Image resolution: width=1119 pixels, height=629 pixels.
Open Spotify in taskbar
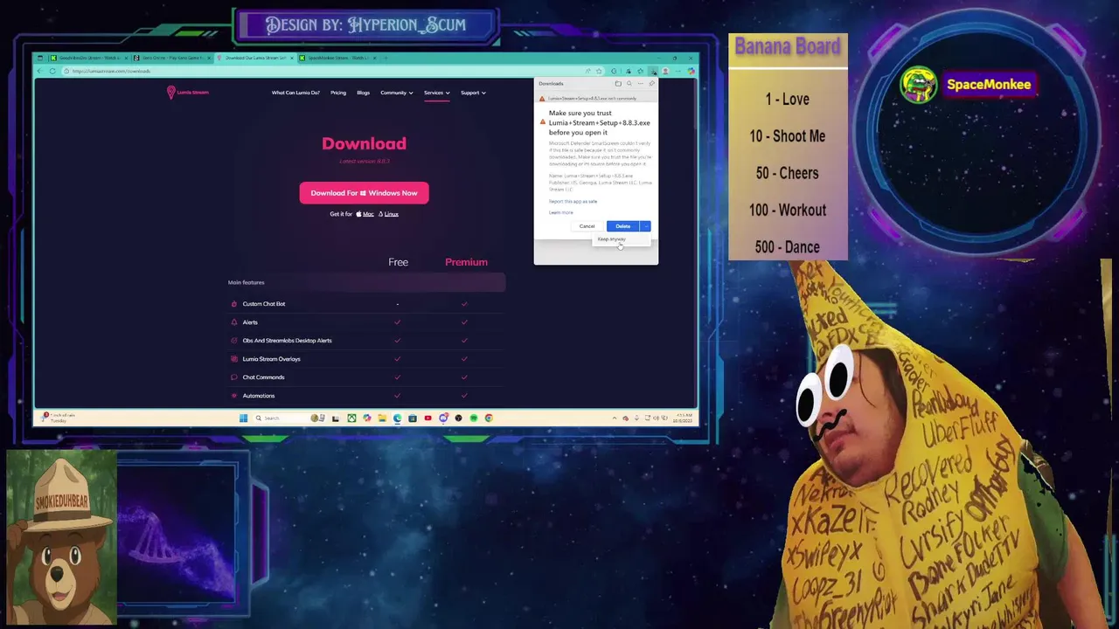coord(473,418)
